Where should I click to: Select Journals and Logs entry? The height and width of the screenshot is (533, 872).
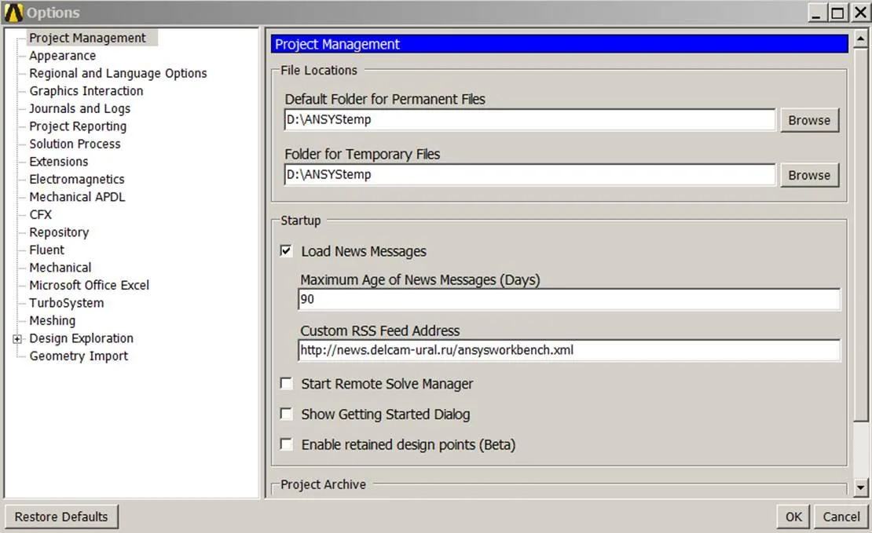pos(79,108)
